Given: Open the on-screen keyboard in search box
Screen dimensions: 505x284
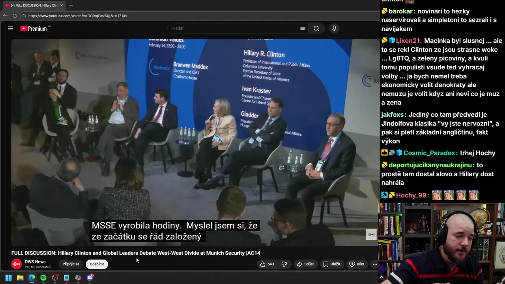Looking at the screenshot, I should click(303, 28).
